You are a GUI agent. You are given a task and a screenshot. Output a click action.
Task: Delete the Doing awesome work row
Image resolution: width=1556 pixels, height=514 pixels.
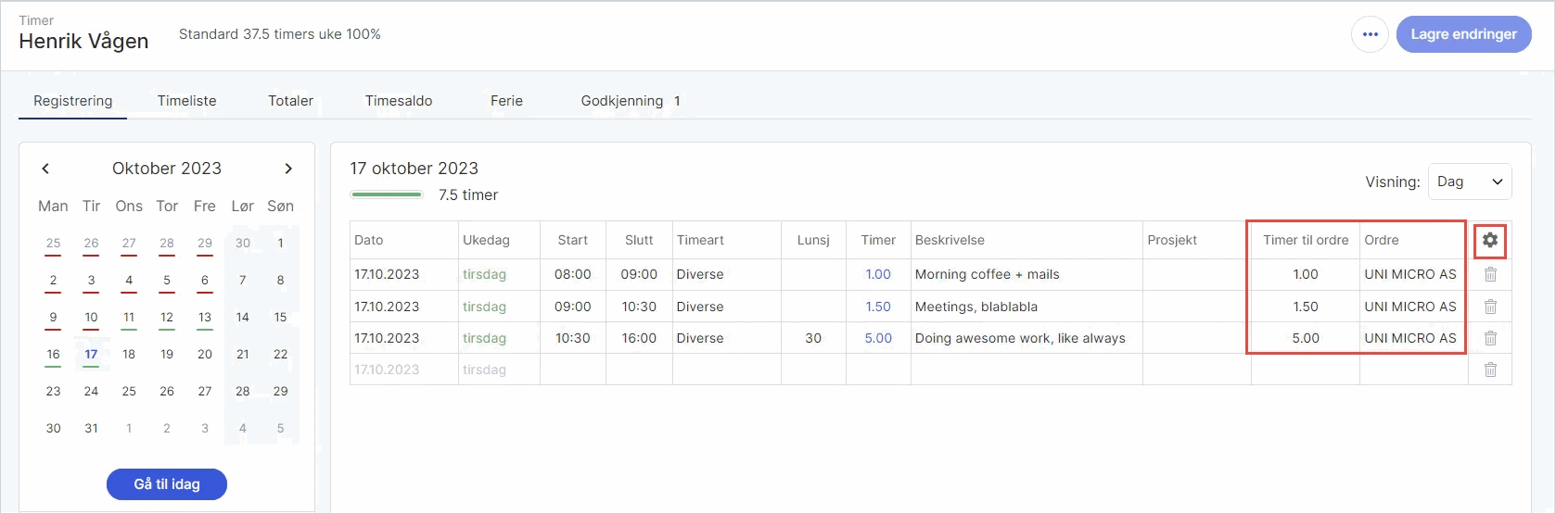pos(1490,338)
